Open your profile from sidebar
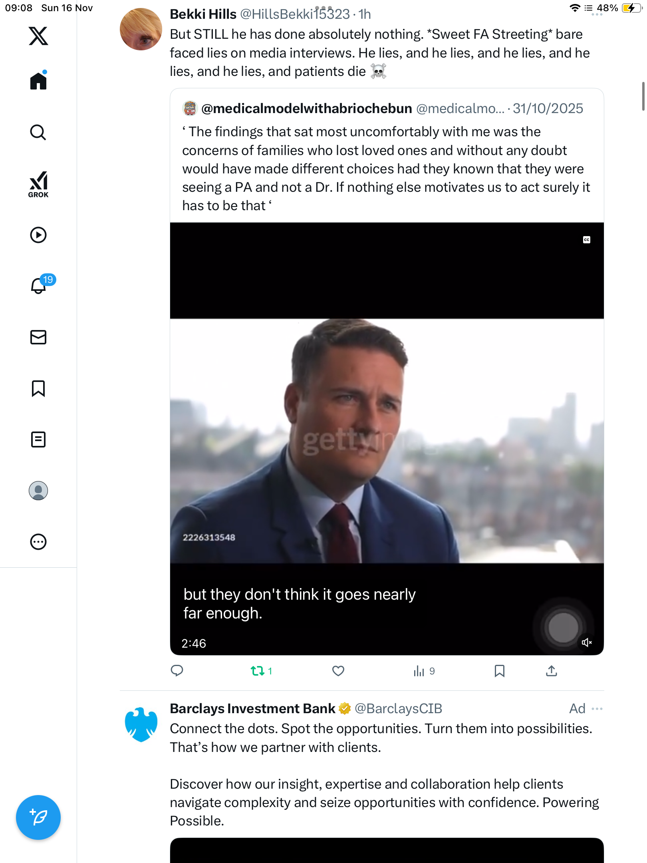This screenshot has width=647, height=863. (38, 491)
